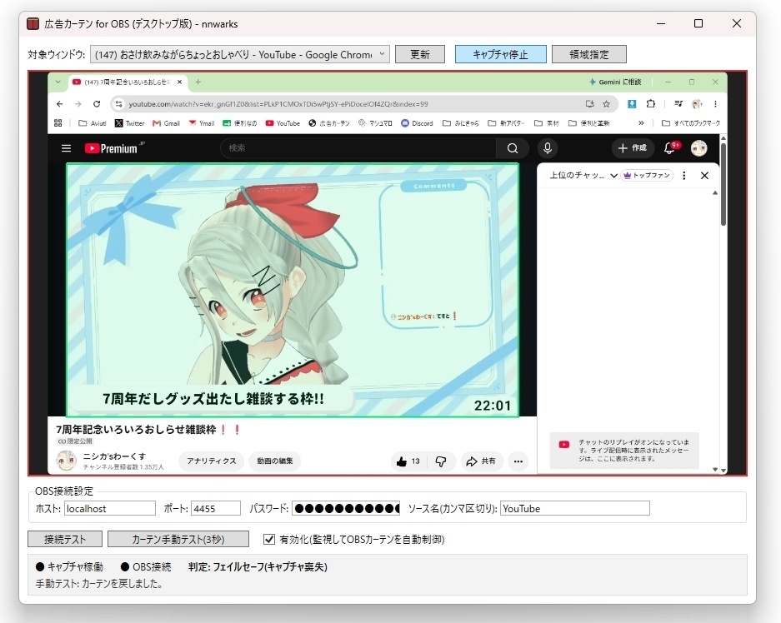Click the YouTube 検索 search box
The width and height of the screenshot is (781, 623).
tap(358, 147)
